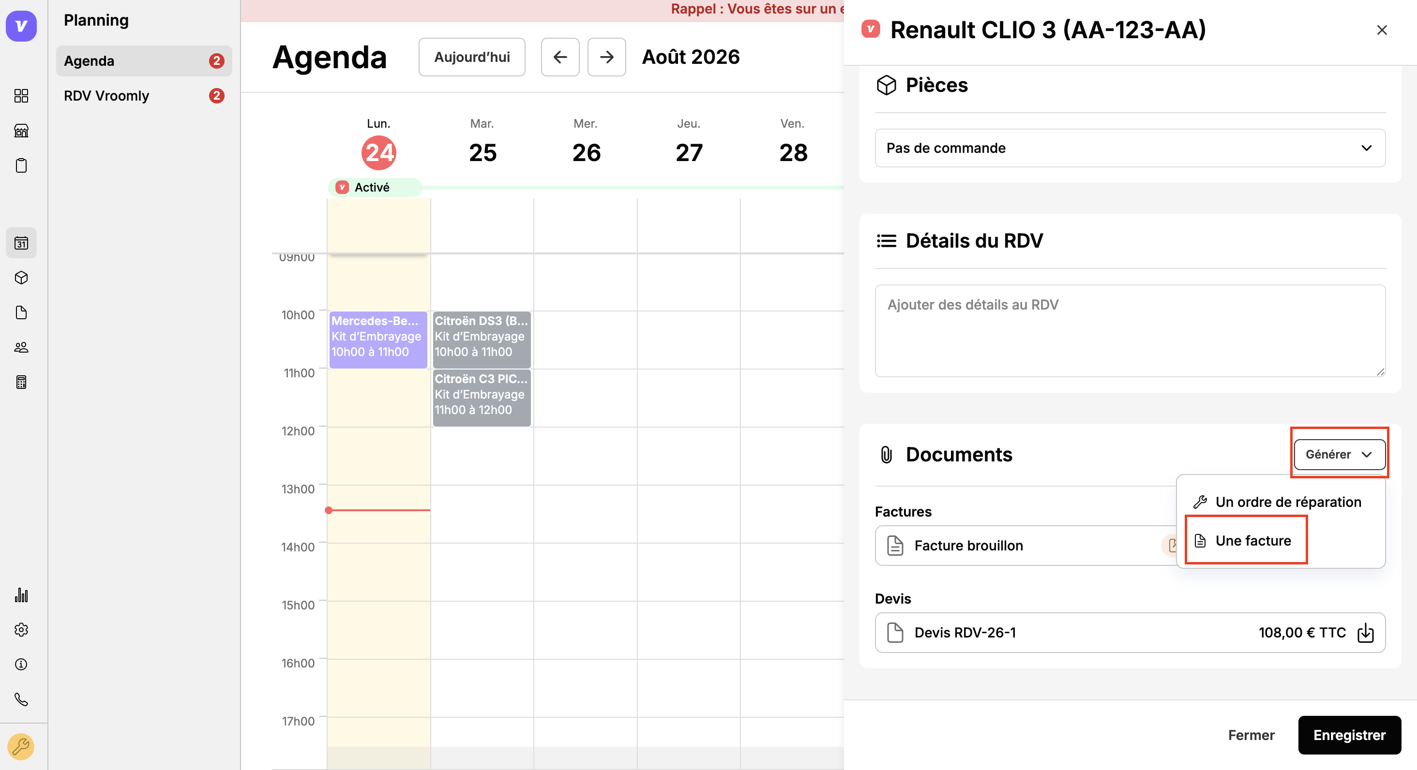Select the calendar planning icon in sidebar
Image resolution: width=1417 pixels, height=770 pixels.
[x=21, y=243]
